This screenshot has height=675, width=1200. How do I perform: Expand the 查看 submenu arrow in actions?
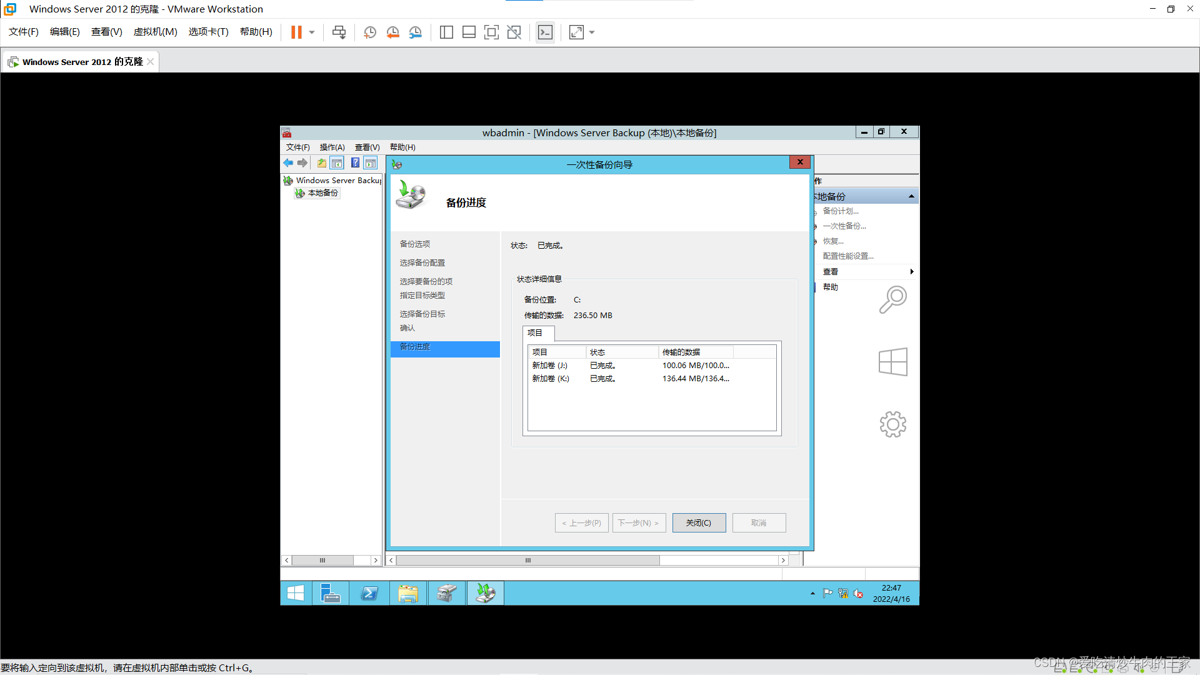coord(912,272)
